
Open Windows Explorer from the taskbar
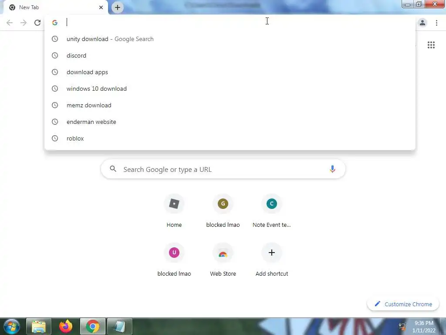(x=39, y=326)
